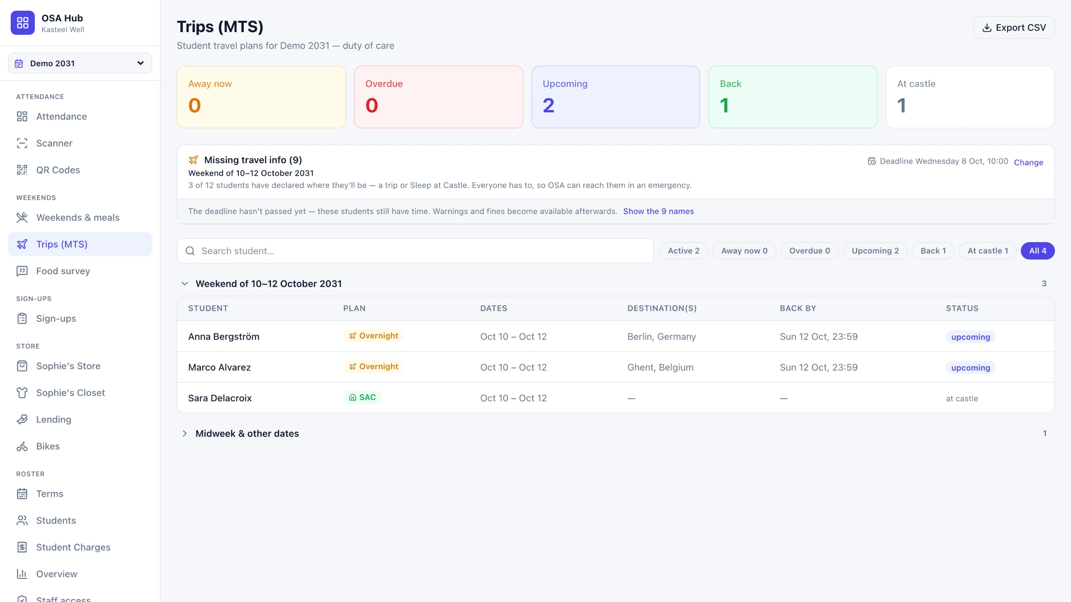The height and width of the screenshot is (602, 1071).
Task: Click the Upcoming summary card
Action: point(615,97)
